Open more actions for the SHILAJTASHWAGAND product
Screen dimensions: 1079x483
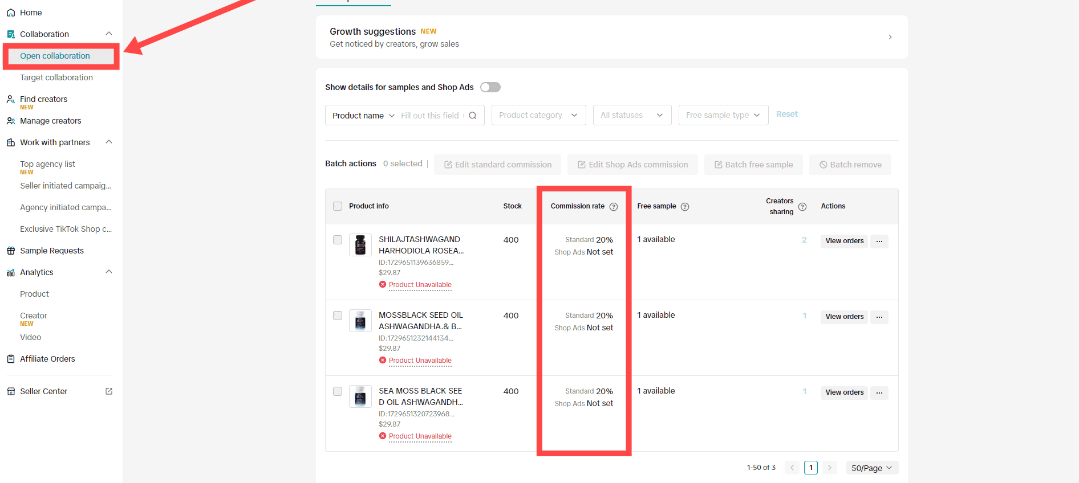pyautogui.click(x=879, y=241)
